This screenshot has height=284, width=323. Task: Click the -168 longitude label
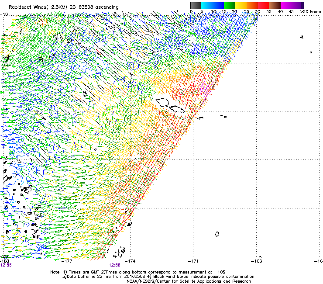257,261
